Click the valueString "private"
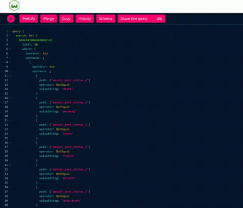This screenshot has height=208, width=243. 69,178
